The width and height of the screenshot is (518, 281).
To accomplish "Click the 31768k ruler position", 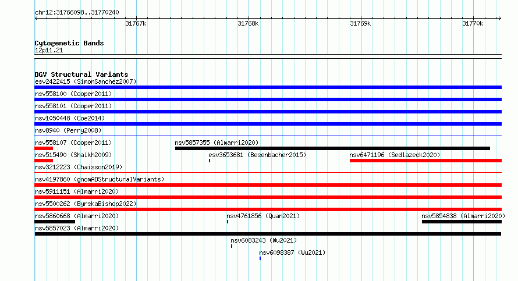I will (x=248, y=24).
